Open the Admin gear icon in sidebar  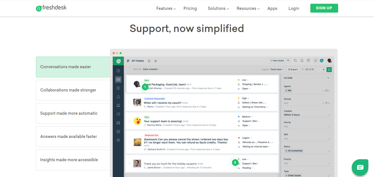click(118, 140)
